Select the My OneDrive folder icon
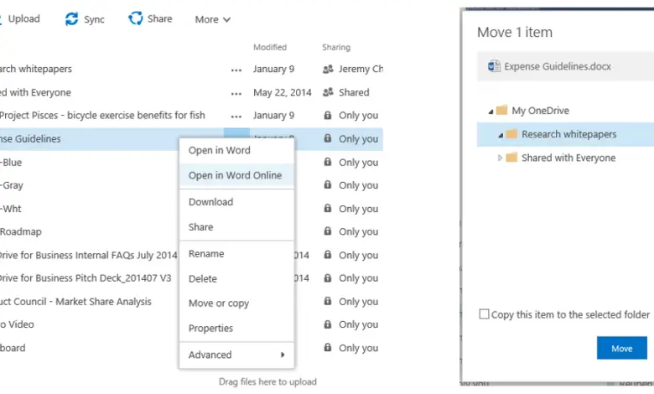The height and width of the screenshot is (394, 654). click(x=502, y=111)
